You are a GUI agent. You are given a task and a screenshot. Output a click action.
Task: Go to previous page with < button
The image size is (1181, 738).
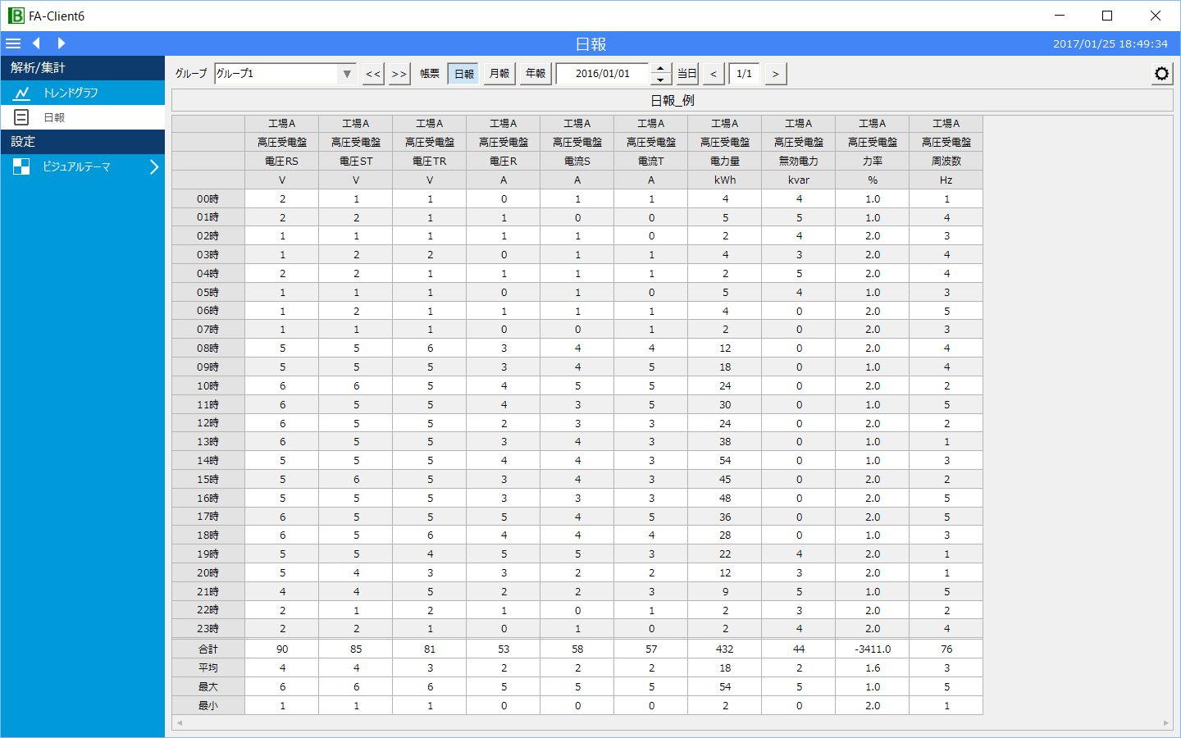[x=714, y=74]
